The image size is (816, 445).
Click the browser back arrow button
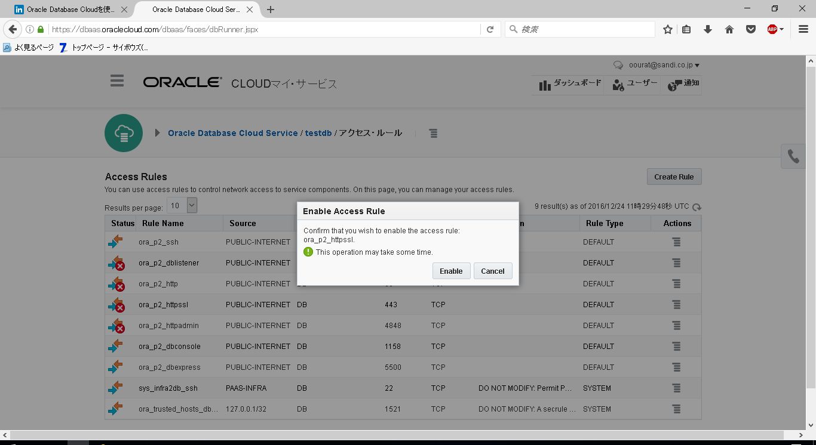click(x=13, y=29)
